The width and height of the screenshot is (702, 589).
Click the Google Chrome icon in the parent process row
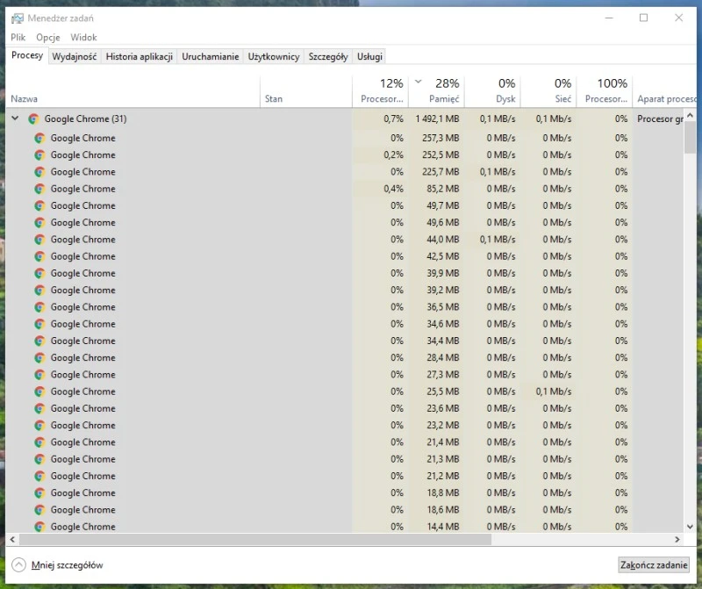coord(34,119)
